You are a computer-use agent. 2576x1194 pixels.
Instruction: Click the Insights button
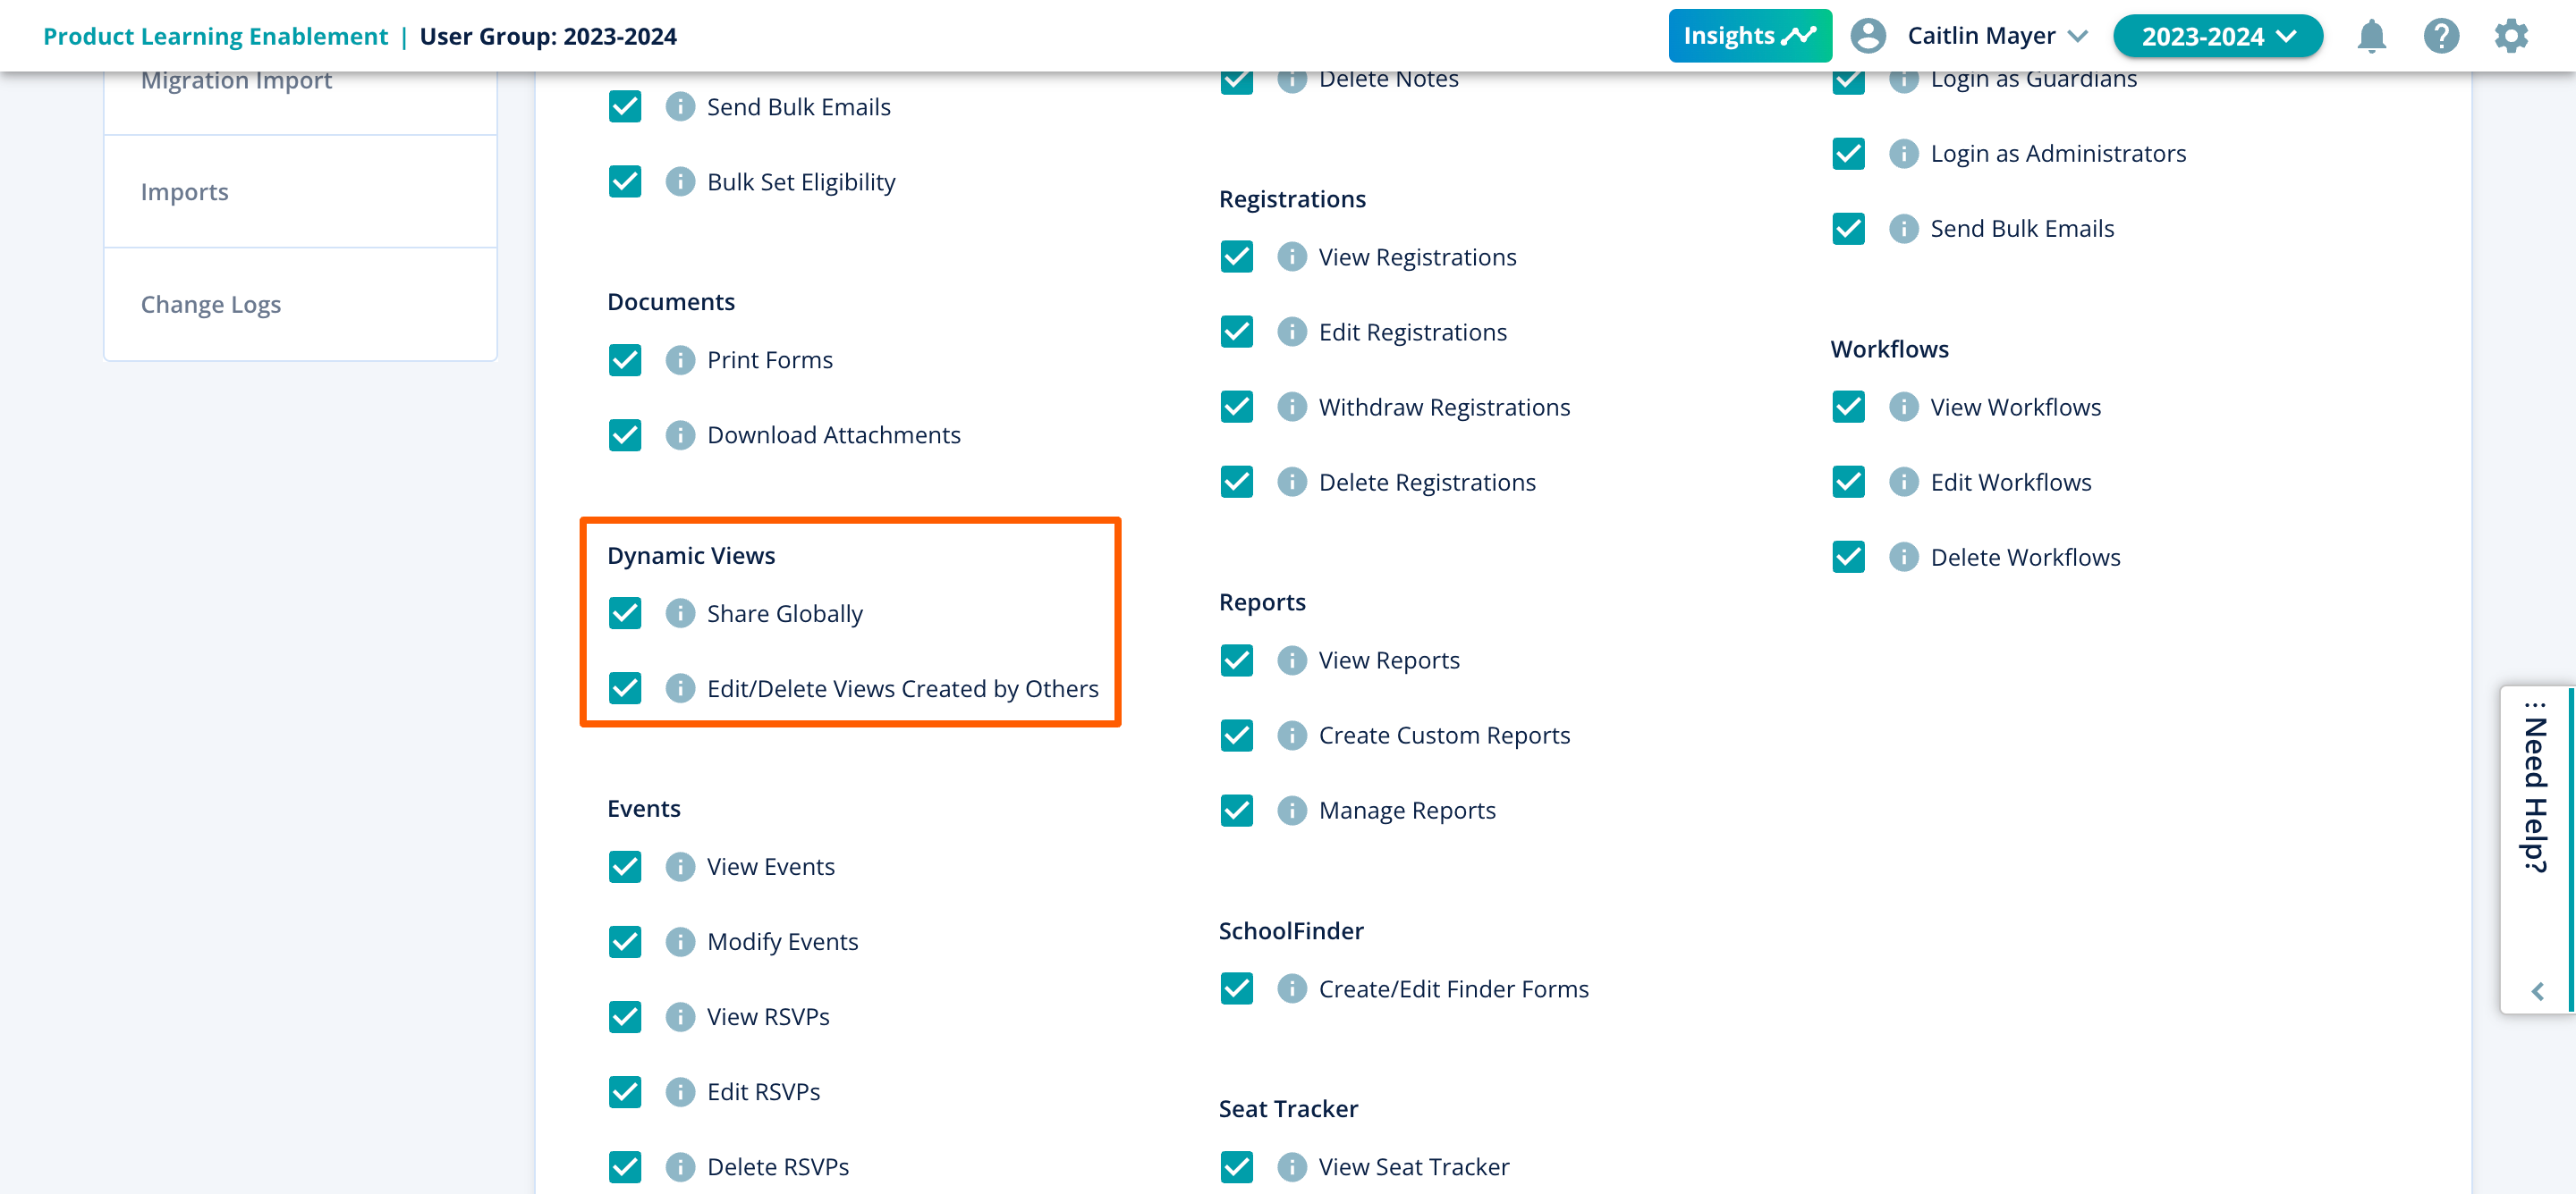(x=1749, y=36)
